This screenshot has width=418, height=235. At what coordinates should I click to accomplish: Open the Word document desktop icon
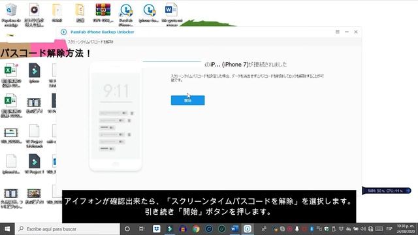coord(172,14)
